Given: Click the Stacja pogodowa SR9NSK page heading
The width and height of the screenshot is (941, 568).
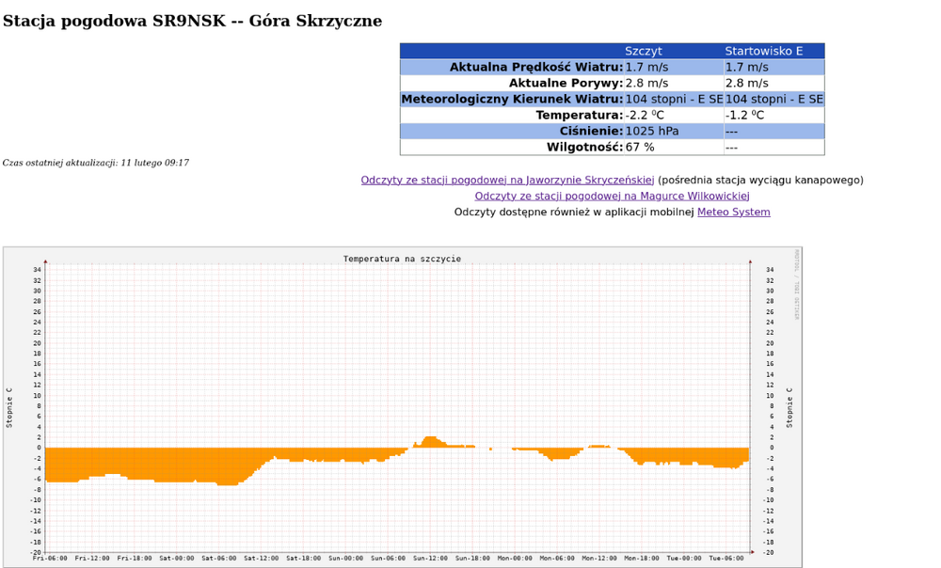Looking at the screenshot, I should (192, 22).
